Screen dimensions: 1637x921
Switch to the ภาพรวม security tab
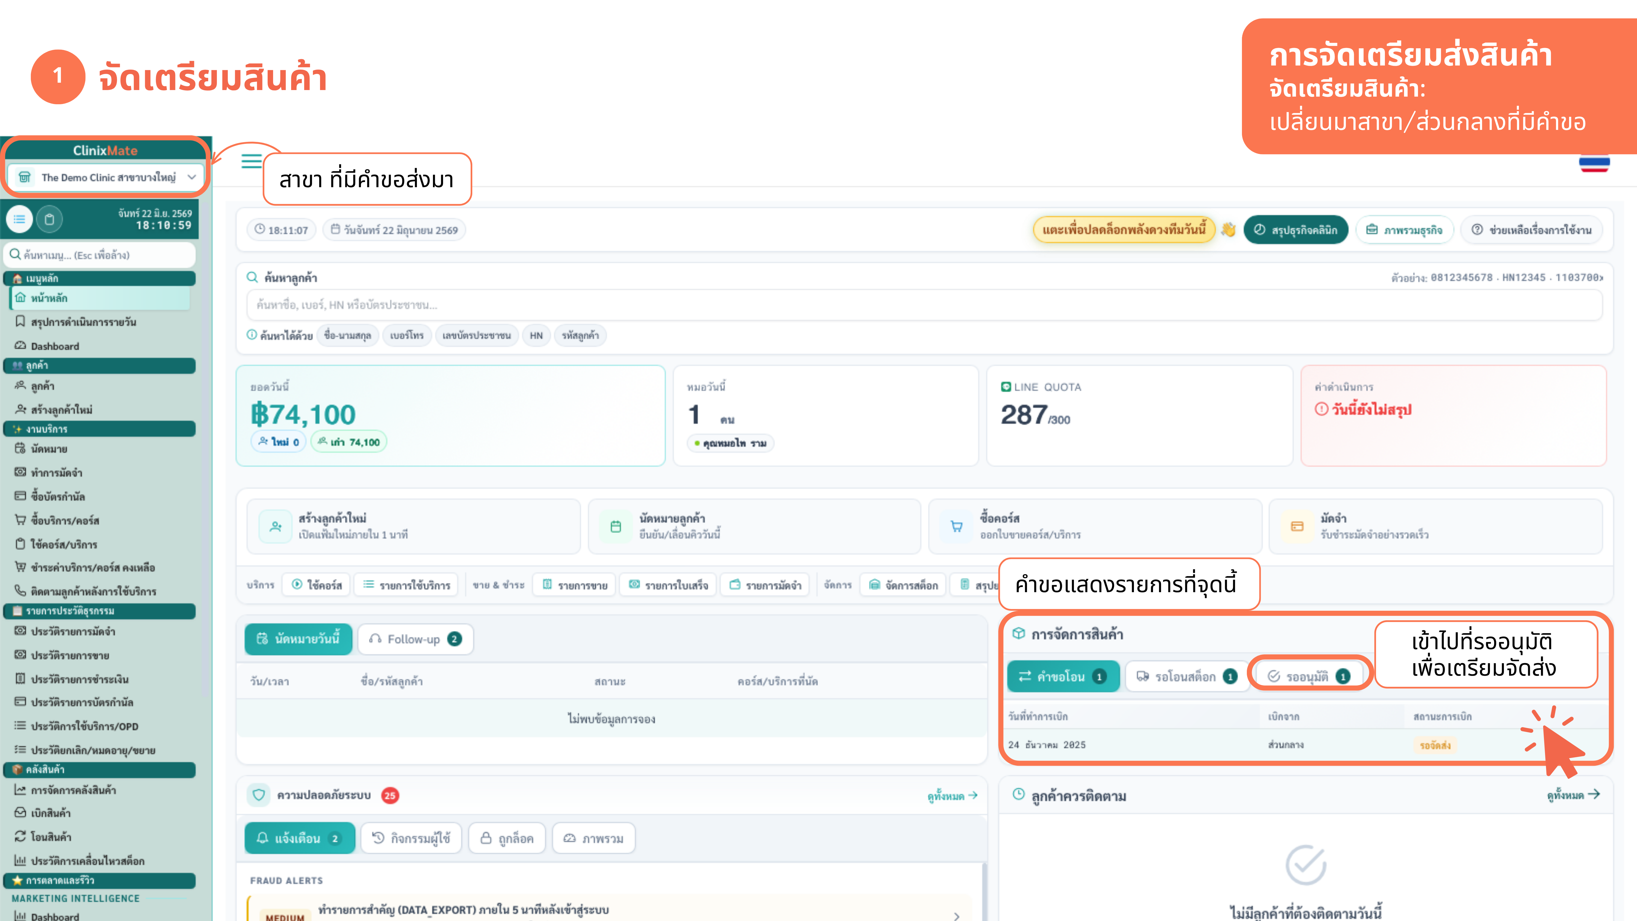pos(593,838)
